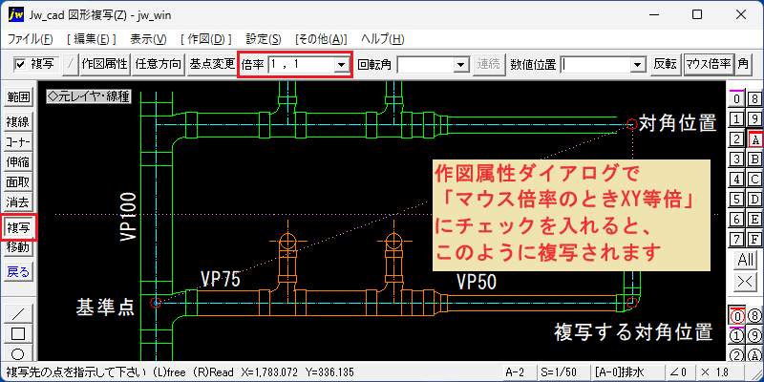Expand the 回転角 dropdown list
Screen dimensions: 764x382
pyautogui.click(x=459, y=64)
